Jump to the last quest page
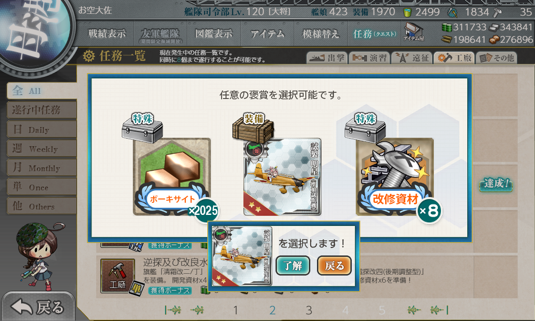 [439, 310]
